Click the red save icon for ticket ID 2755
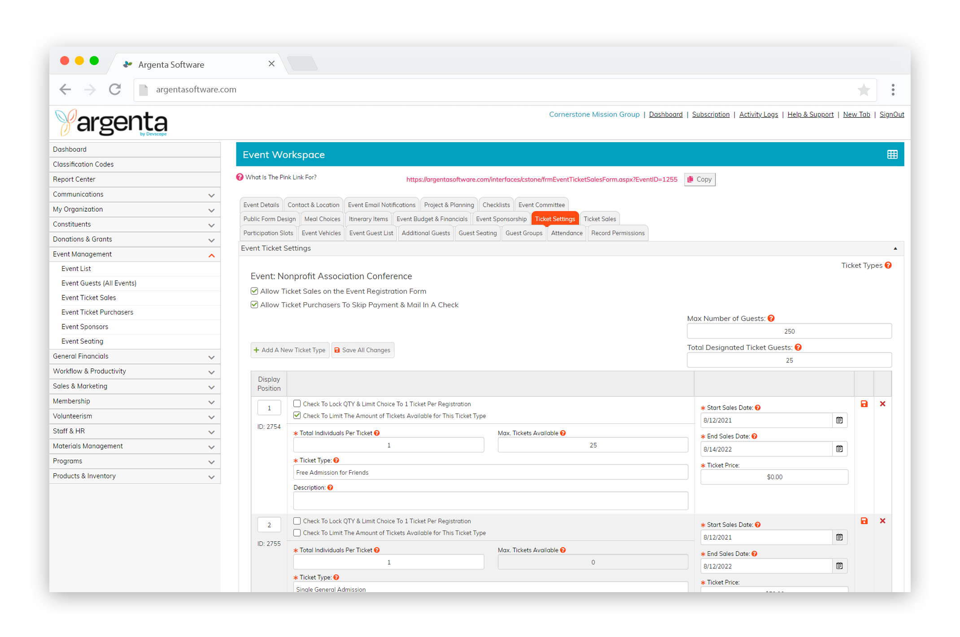 click(864, 521)
